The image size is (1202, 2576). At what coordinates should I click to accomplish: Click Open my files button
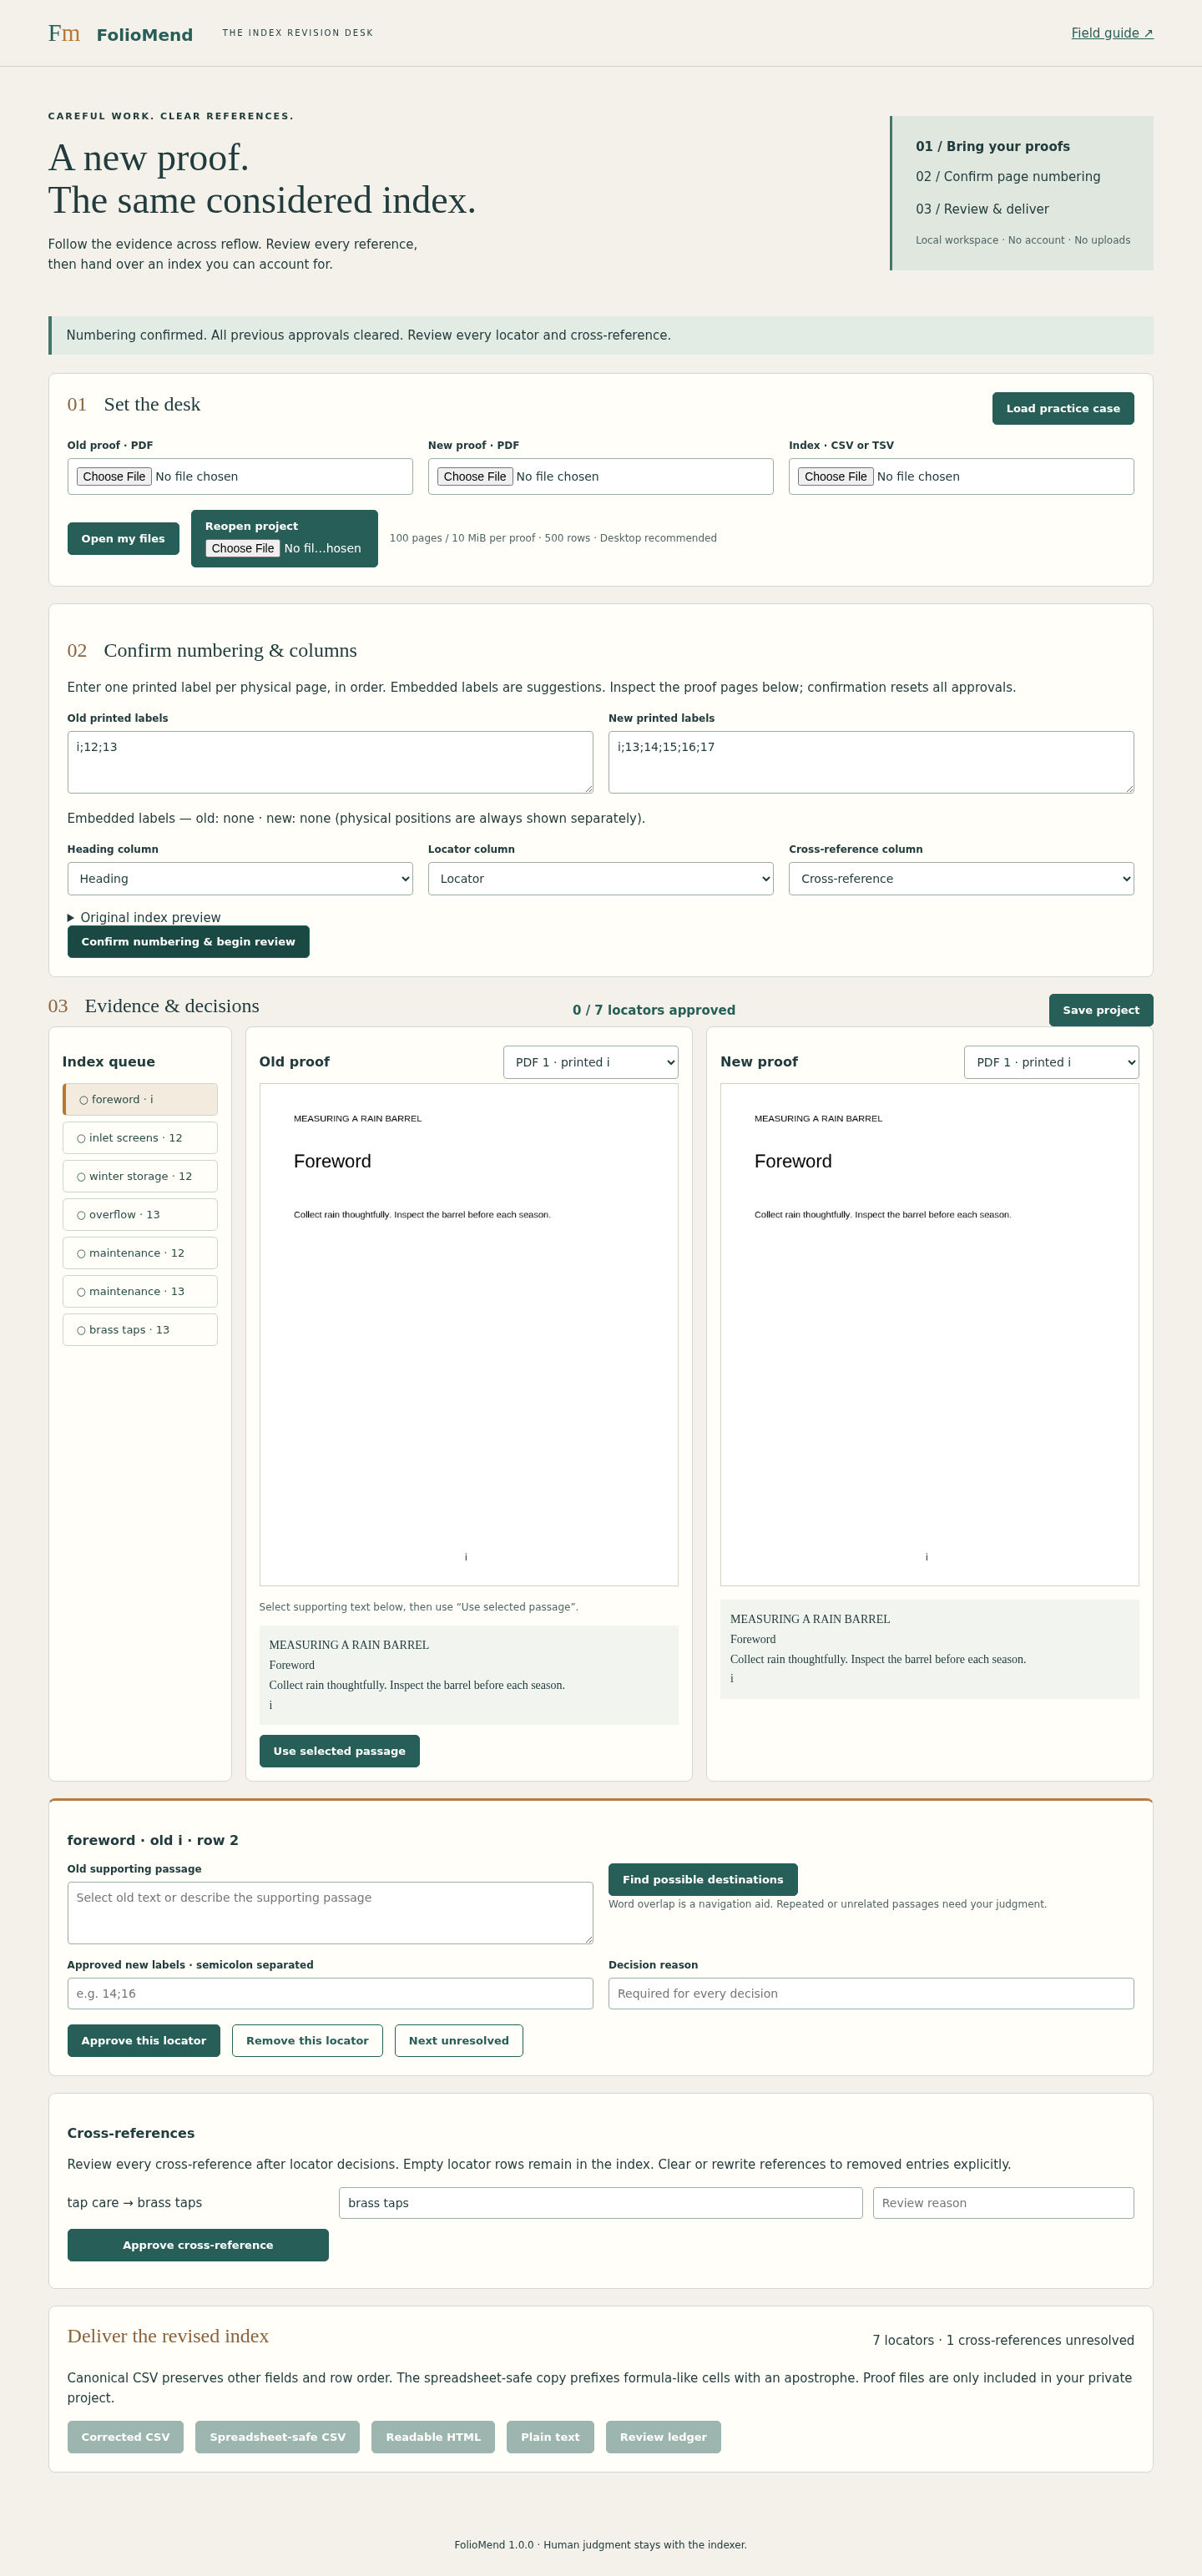pyautogui.click(x=123, y=538)
